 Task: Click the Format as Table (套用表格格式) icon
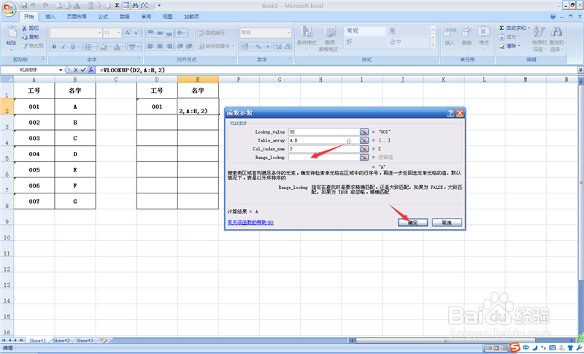click(x=330, y=31)
